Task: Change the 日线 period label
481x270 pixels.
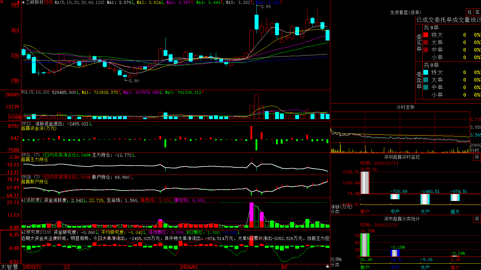Action: [x=48, y=2]
